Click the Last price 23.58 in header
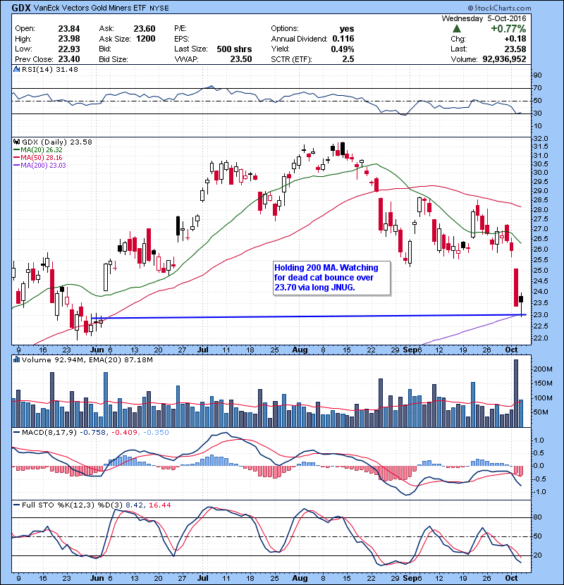 coord(515,49)
